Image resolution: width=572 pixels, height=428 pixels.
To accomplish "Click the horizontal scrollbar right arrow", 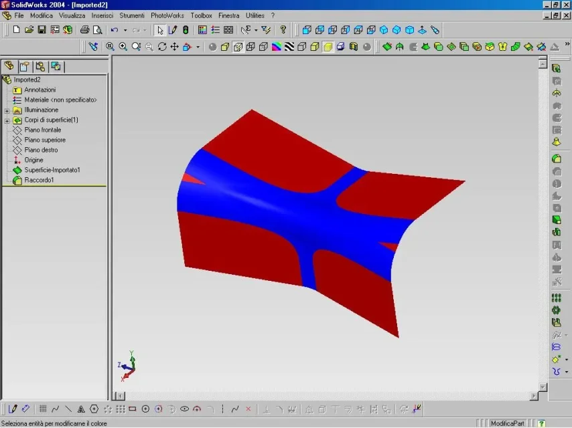I will point(534,396).
